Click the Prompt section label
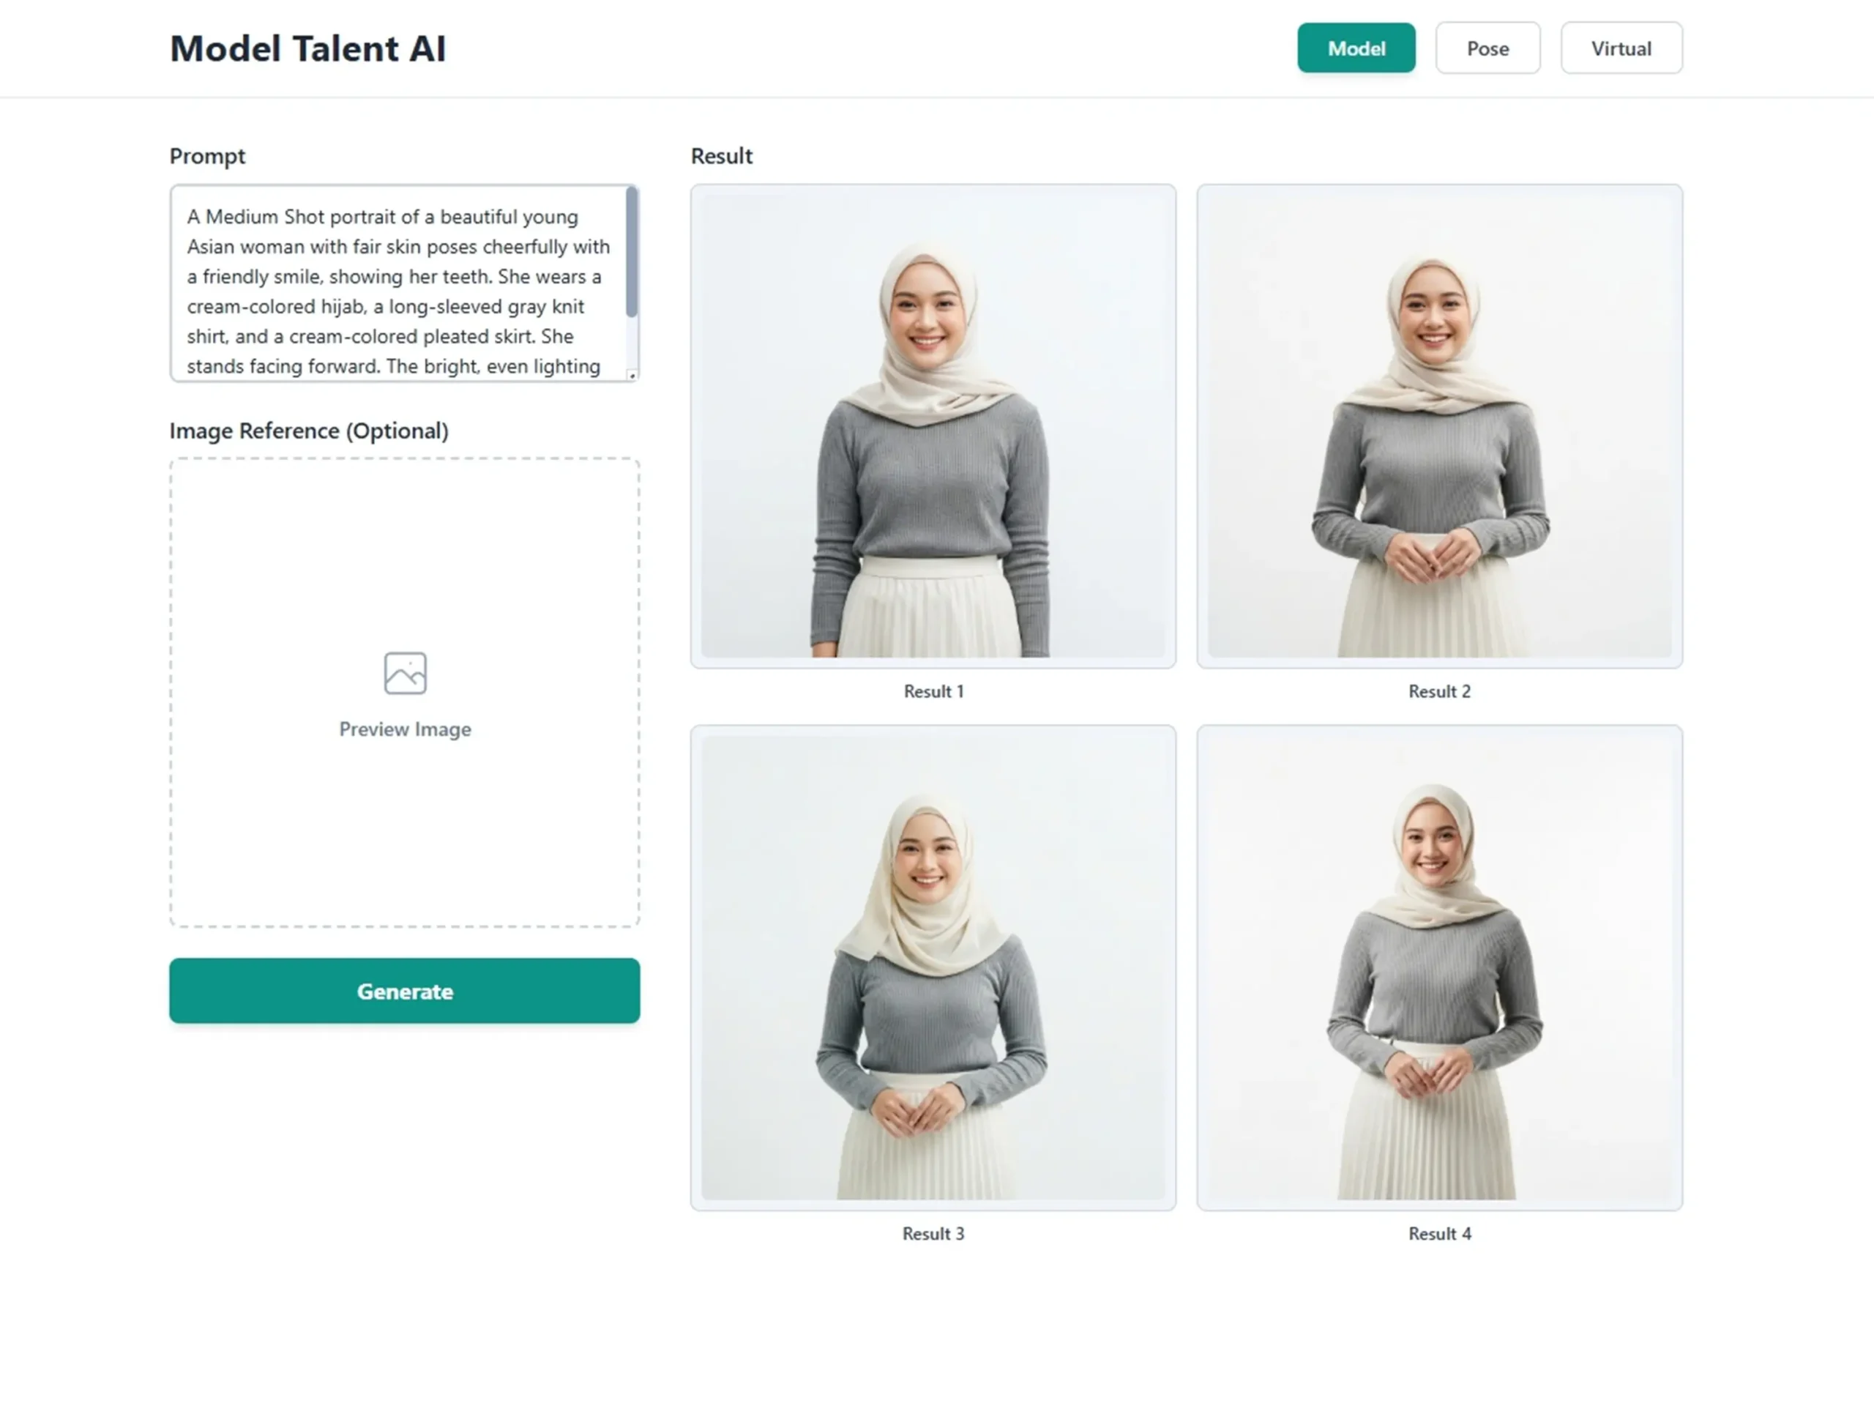This screenshot has height=1406, width=1874. 208,156
